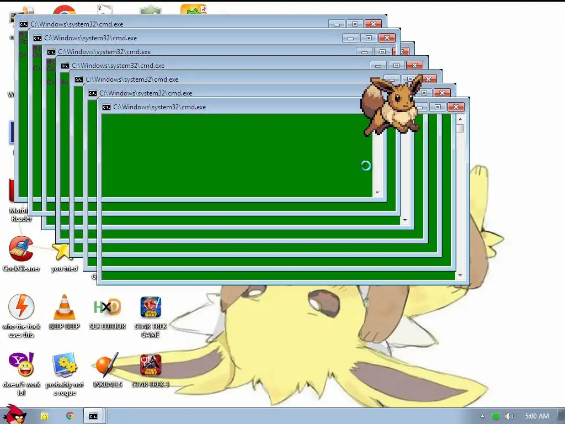Minimize the third-from-back cmd.exe window
565x424 pixels.
point(364,52)
